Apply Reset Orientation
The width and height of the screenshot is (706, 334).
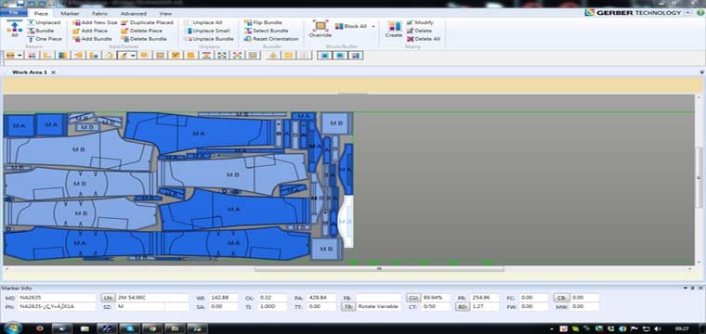pyautogui.click(x=271, y=39)
